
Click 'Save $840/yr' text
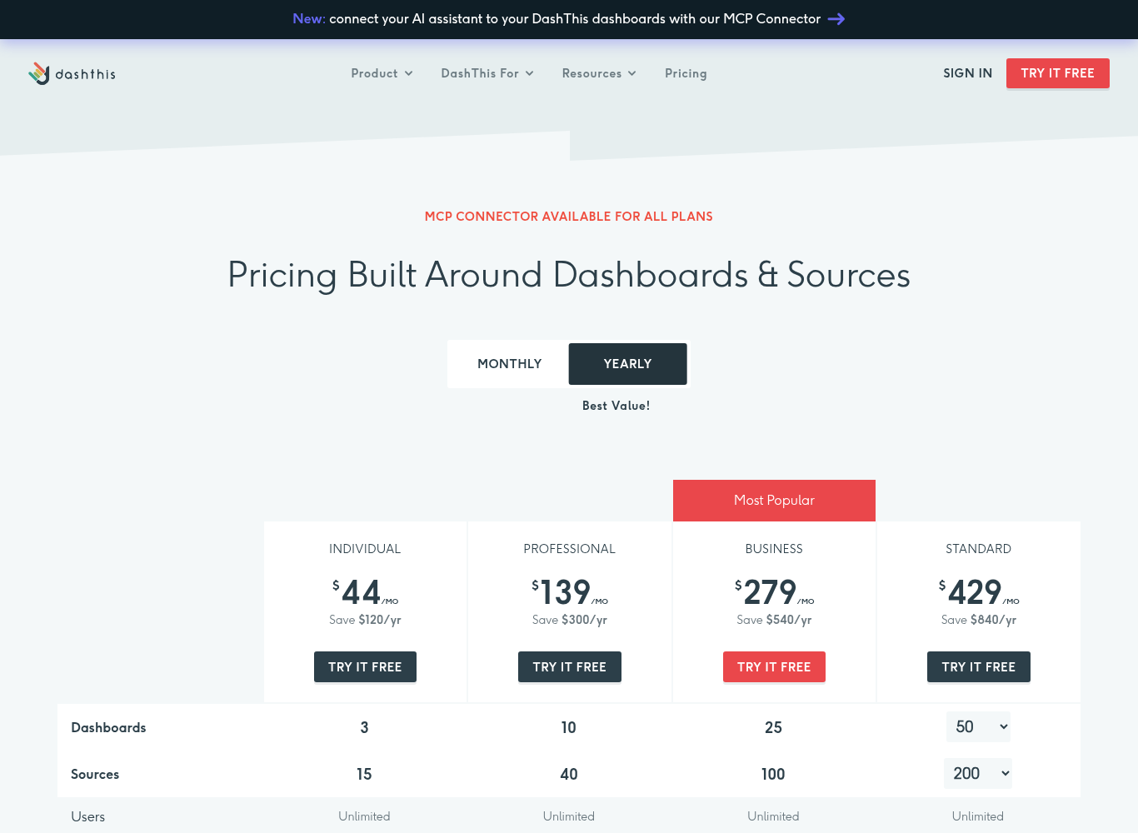[979, 620]
